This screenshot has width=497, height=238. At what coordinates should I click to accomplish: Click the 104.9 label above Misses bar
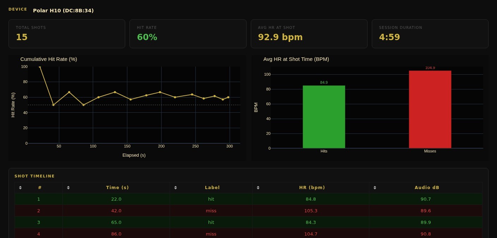pos(430,68)
